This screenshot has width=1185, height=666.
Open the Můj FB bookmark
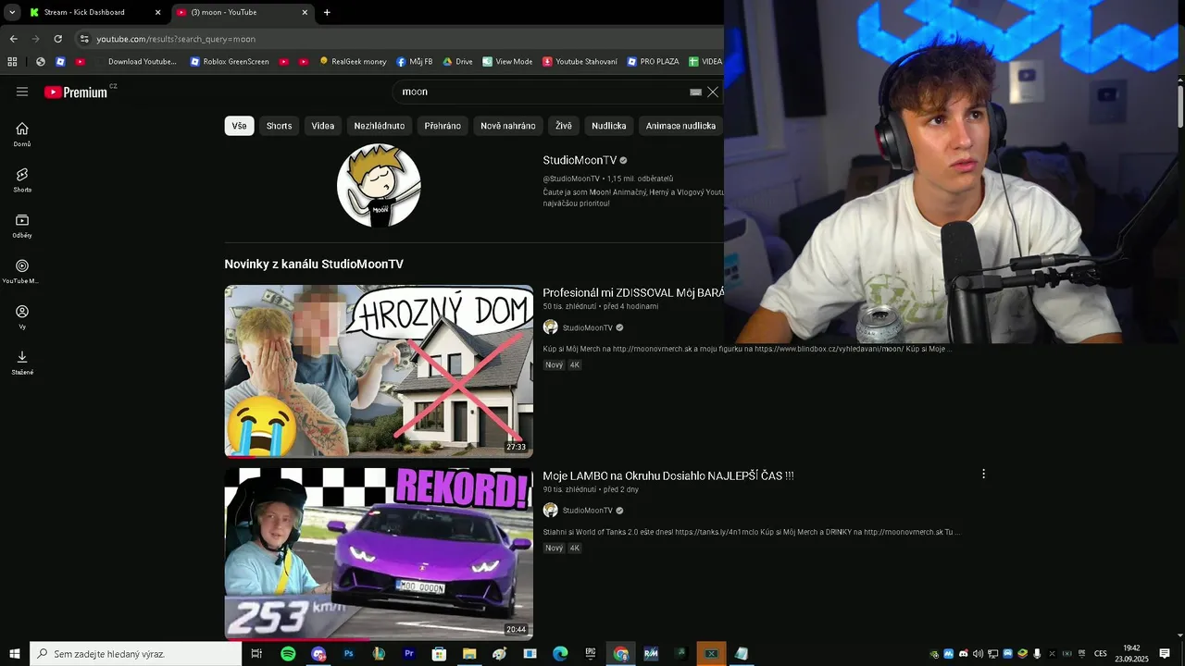pyautogui.click(x=415, y=62)
